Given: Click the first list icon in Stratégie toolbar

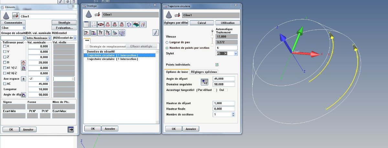Looking at the screenshot, I should pyautogui.click(x=86, y=24).
